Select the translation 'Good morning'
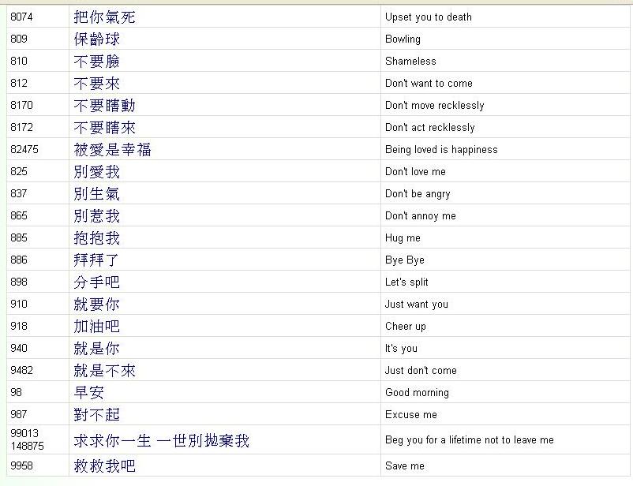 417,392
